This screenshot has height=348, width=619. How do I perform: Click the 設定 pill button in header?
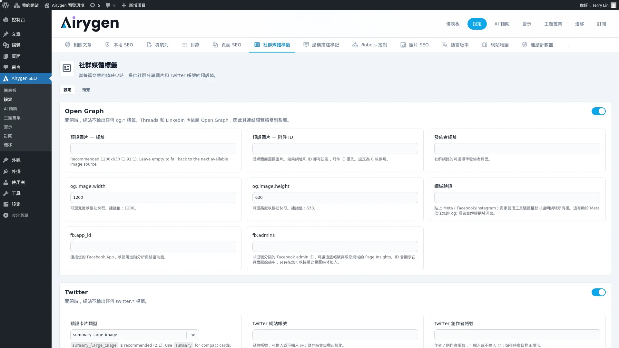pos(477,24)
